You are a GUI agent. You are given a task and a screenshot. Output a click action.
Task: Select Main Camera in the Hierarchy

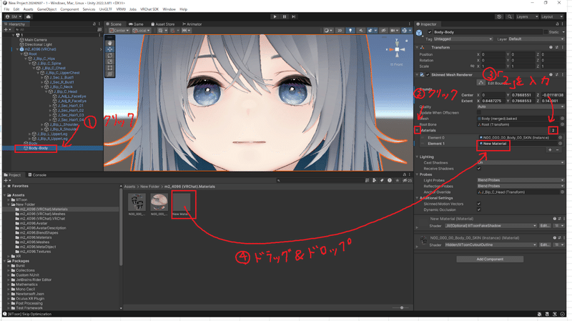pyautogui.click(x=36, y=40)
